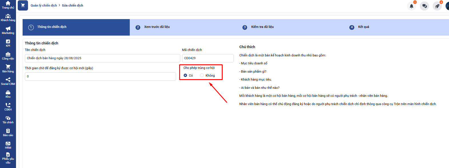Click the 'Thông tin chiến dịch' section title

coord(41,43)
